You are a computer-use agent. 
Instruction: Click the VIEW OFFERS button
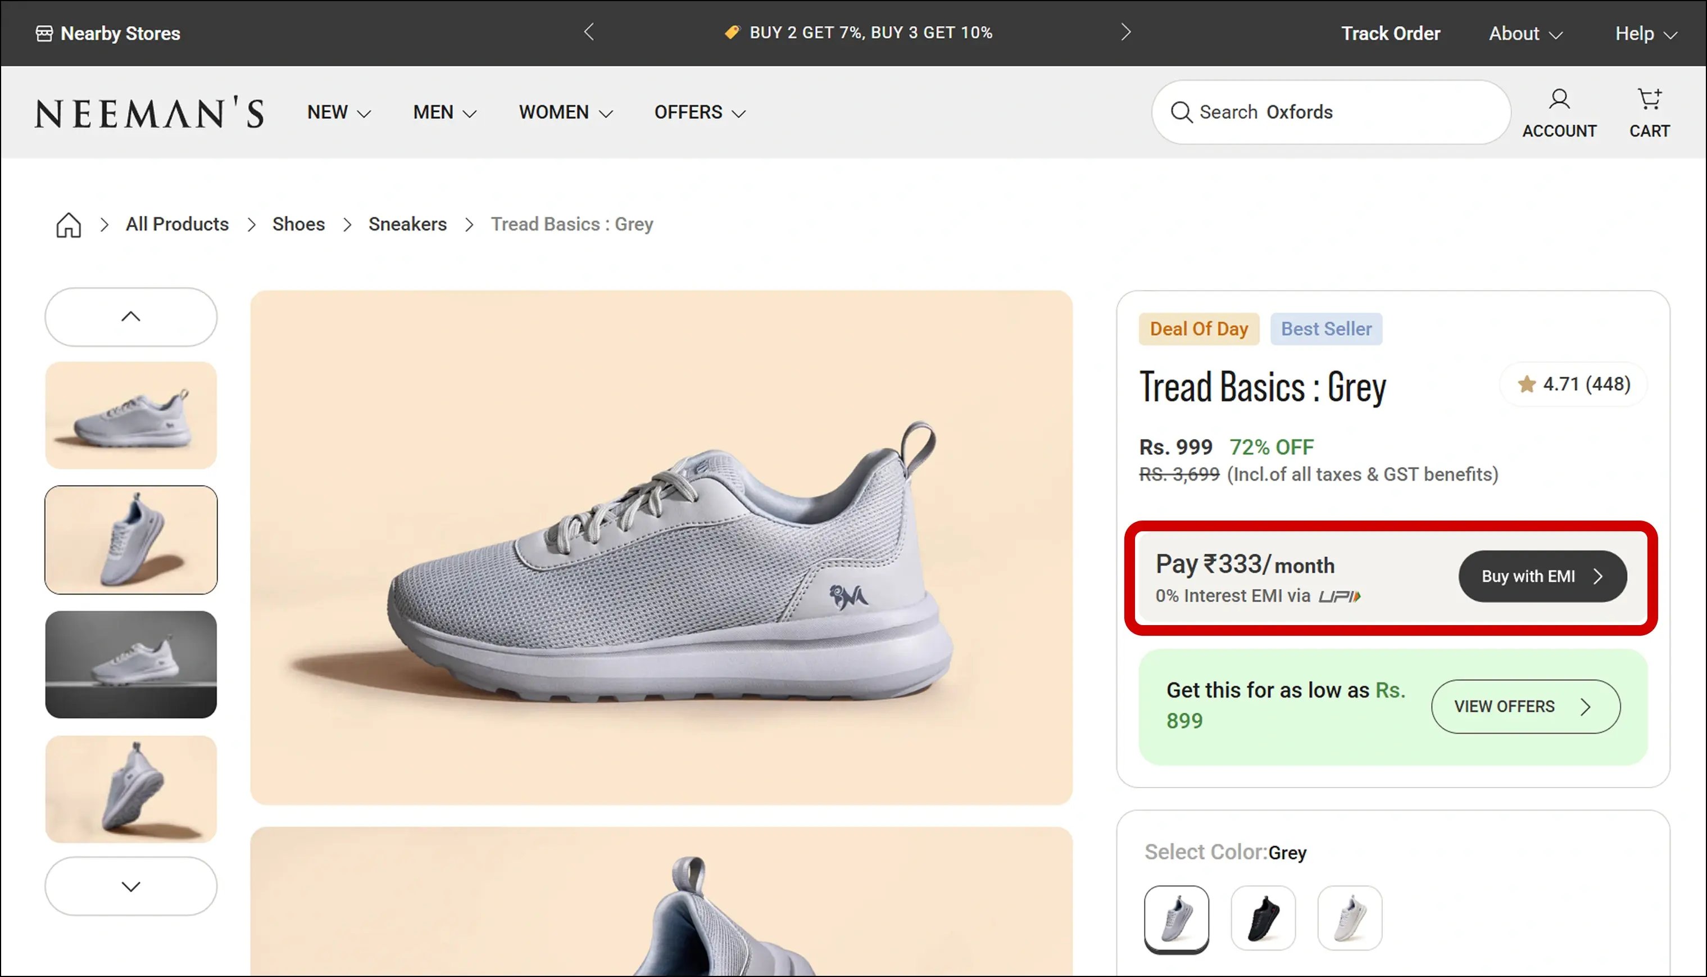[x=1526, y=707]
